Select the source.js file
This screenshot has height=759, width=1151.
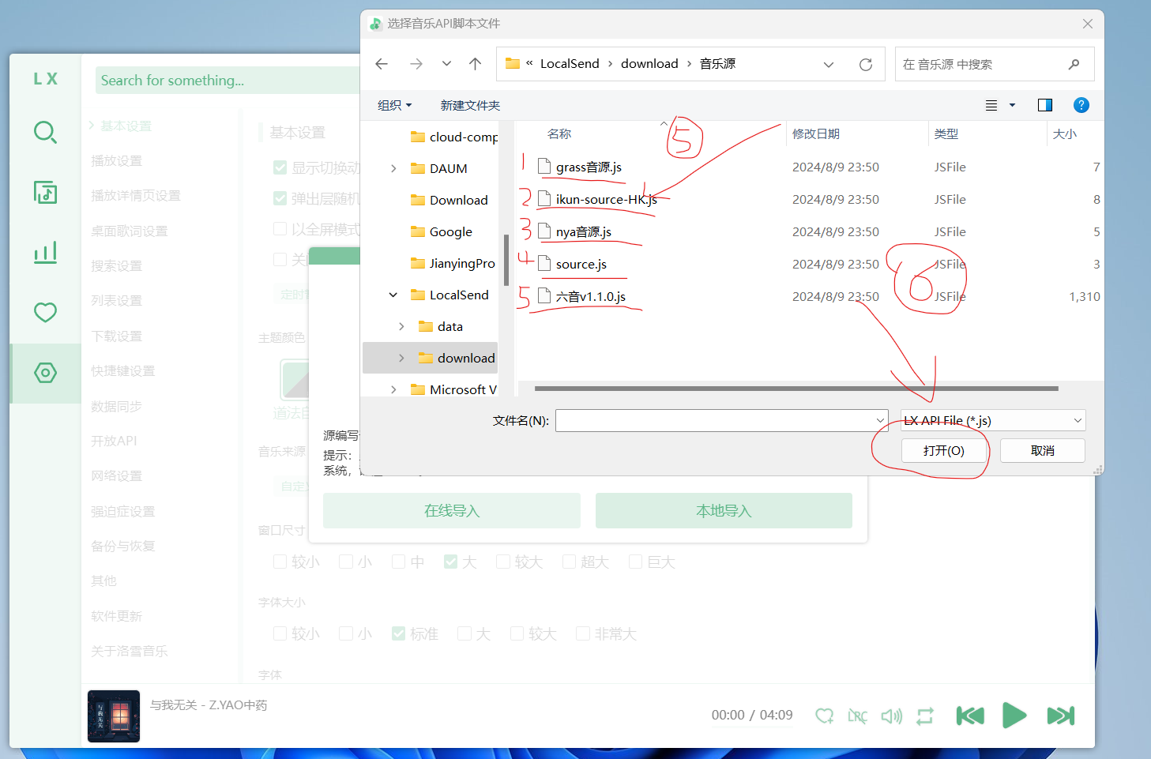click(581, 264)
